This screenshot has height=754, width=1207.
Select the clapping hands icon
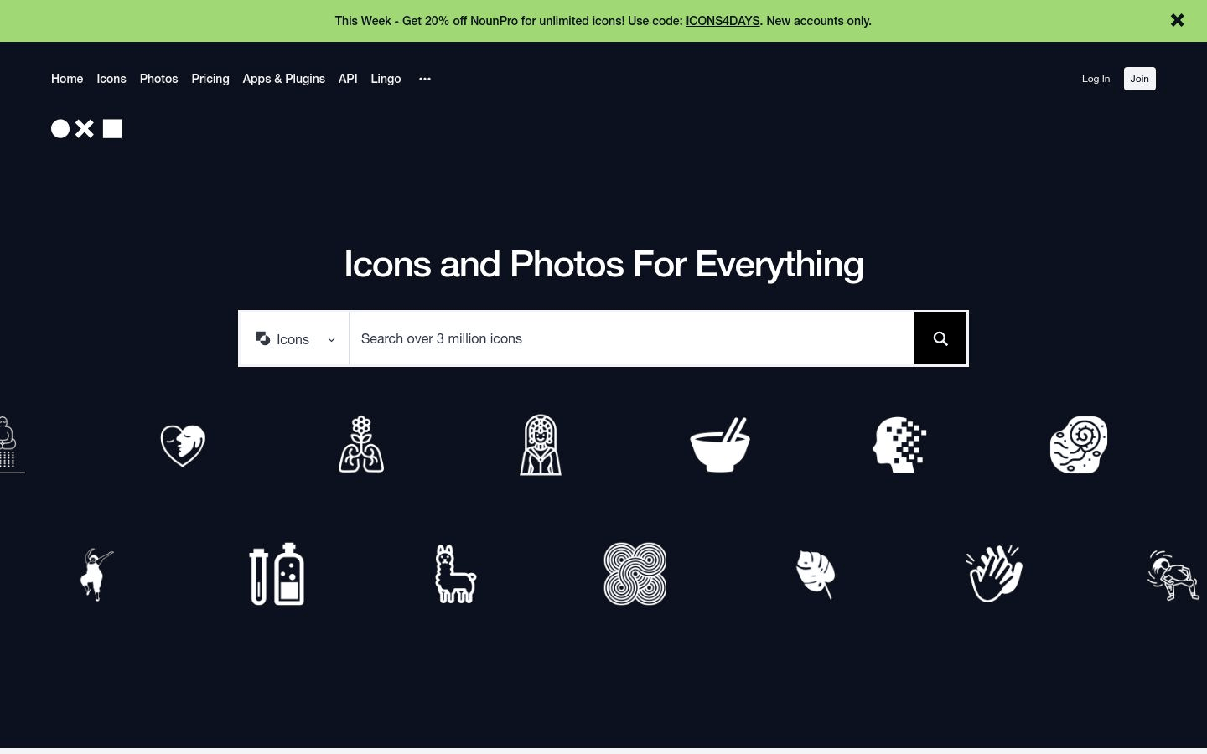(x=994, y=574)
